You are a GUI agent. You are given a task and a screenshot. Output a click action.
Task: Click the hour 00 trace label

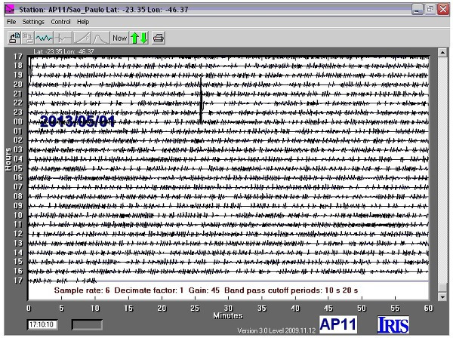coord(18,121)
